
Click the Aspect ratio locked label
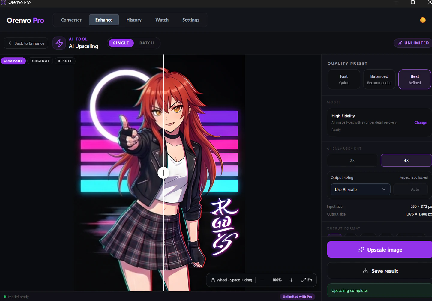point(414,177)
